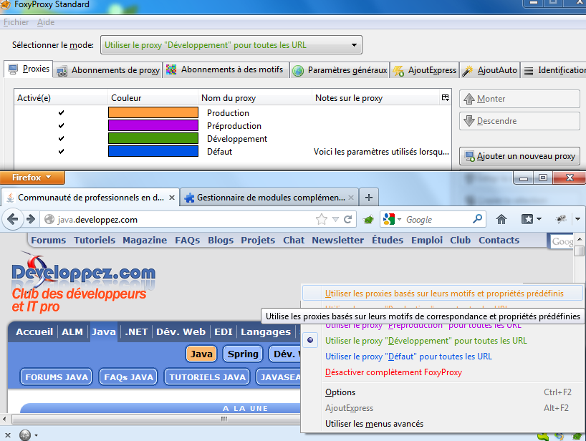Expand the bookmarks button dropdown arrow
The height and width of the screenshot is (441, 586).
539,219
